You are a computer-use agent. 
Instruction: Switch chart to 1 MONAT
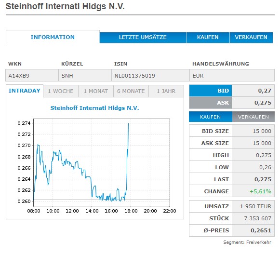(96, 91)
